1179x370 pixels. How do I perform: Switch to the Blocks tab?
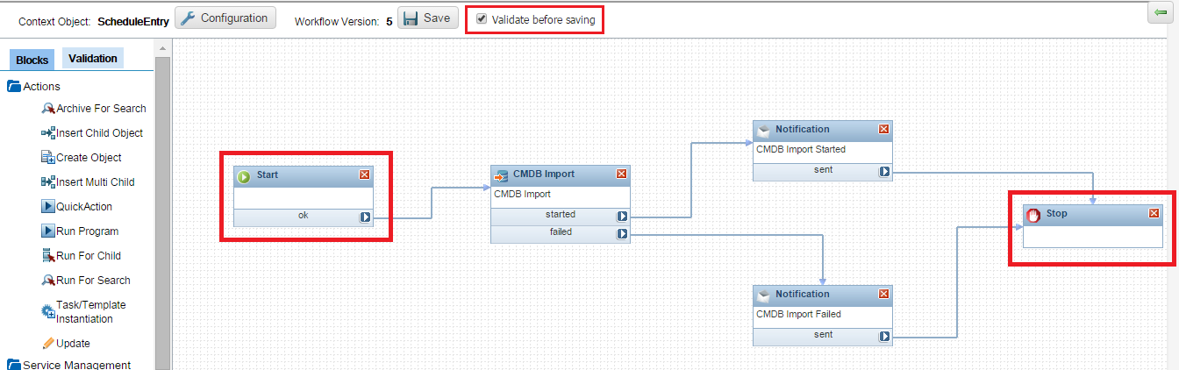(32, 60)
